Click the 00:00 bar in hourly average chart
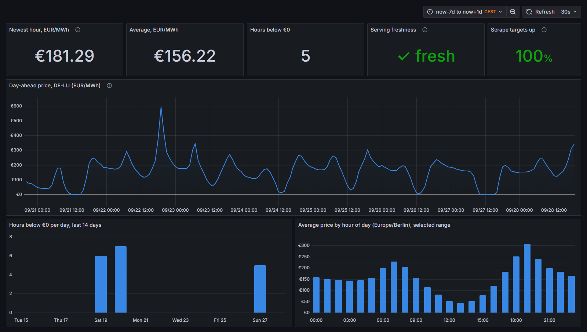The width and height of the screenshot is (587, 332). coord(316,295)
